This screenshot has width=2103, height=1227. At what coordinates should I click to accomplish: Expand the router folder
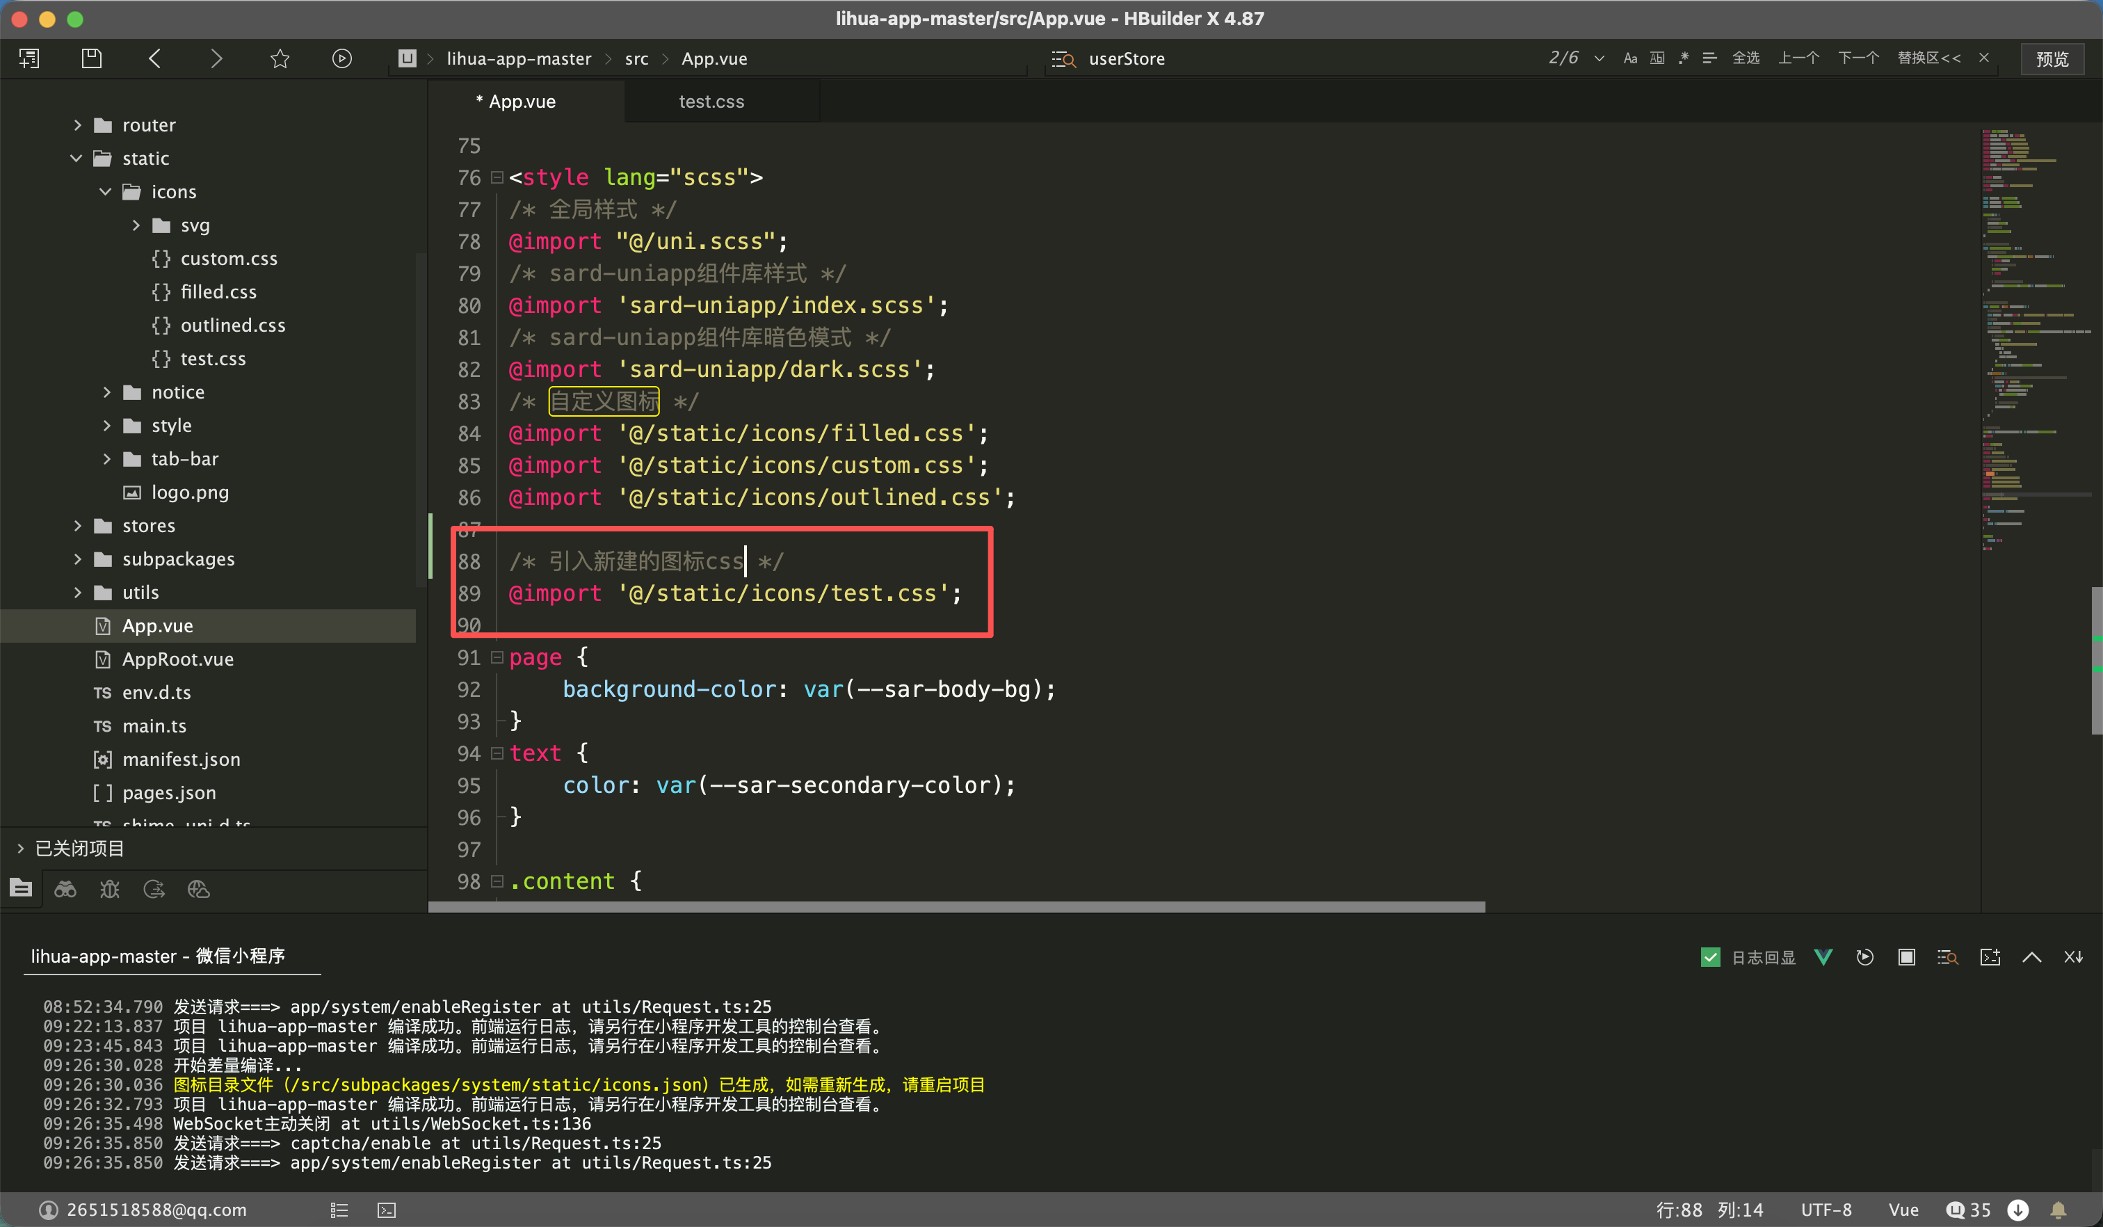[78, 125]
